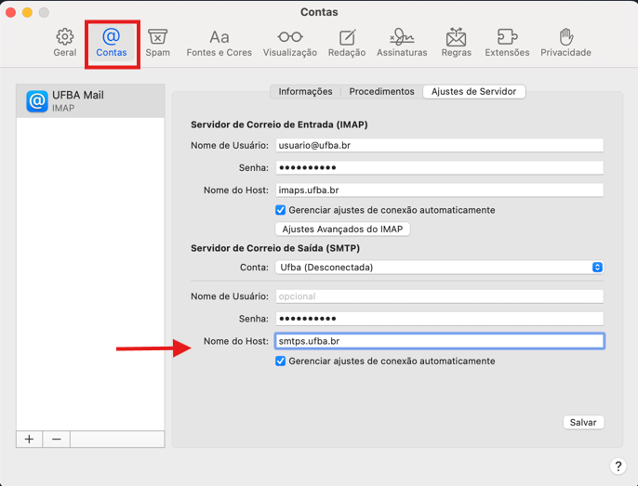This screenshot has height=486, width=638.
Task: Click Ajustes Avançados do IMAP button
Action: tap(343, 229)
